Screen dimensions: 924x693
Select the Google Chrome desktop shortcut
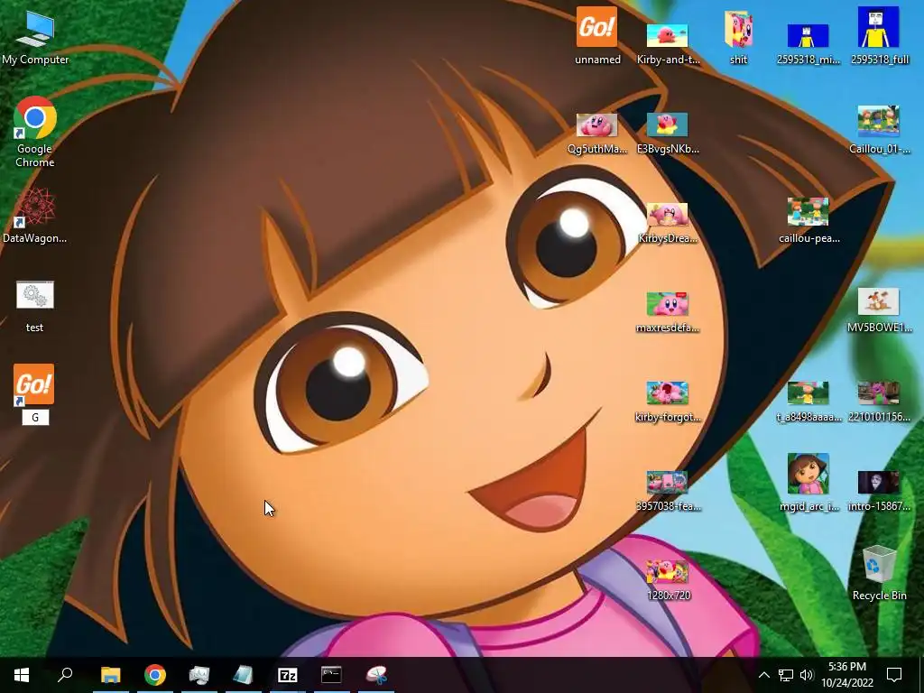[x=35, y=131]
